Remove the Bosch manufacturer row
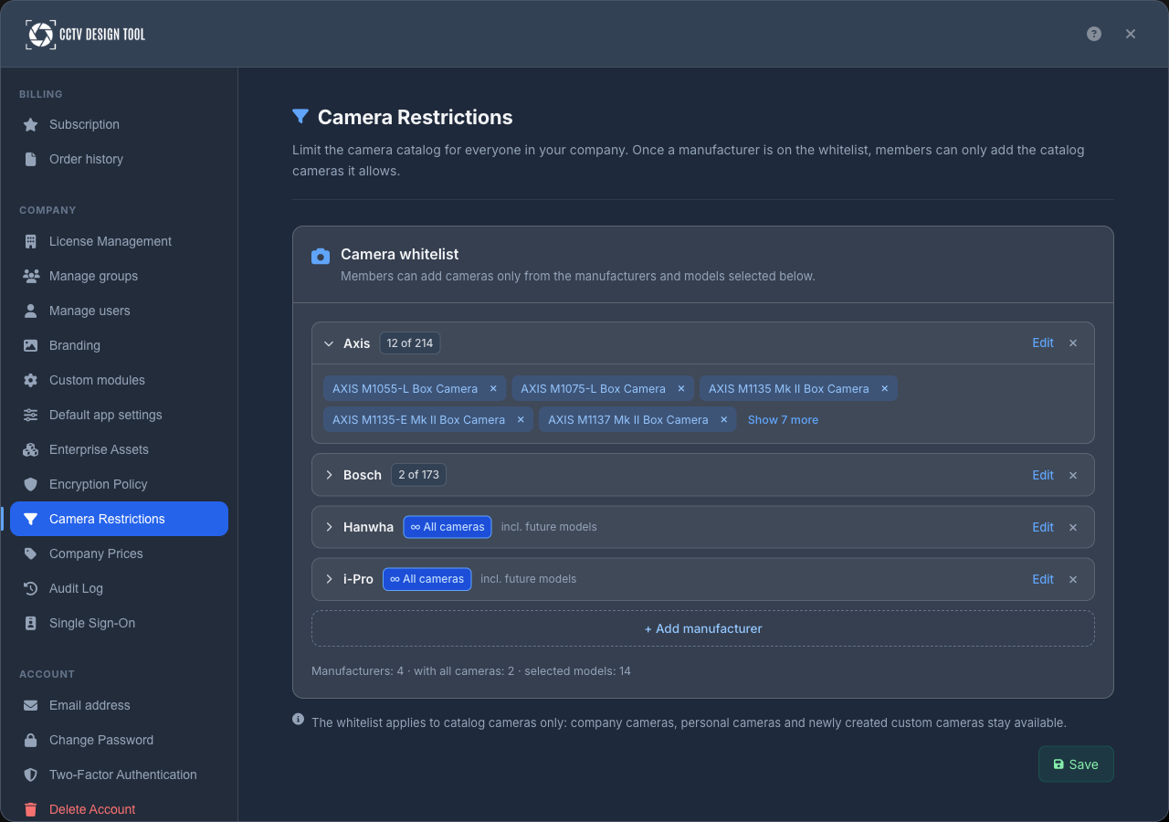Screen dimensions: 1169x822 (1073, 475)
